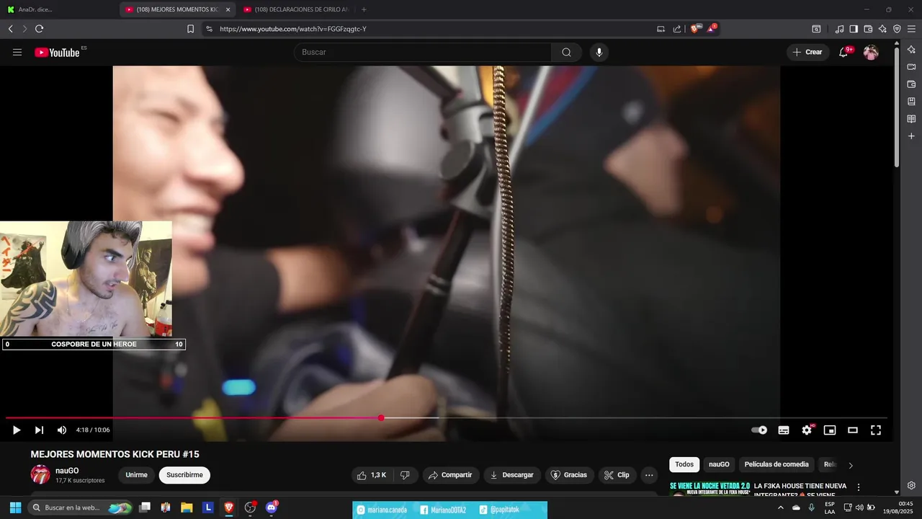The width and height of the screenshot is (922, 519).
Task: Open a new browser tab
Action: 364,9
